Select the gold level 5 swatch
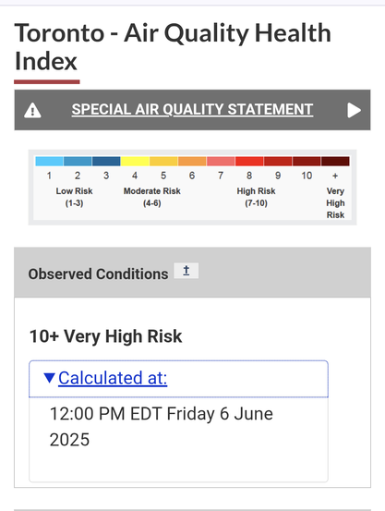 tap(163, 161)
